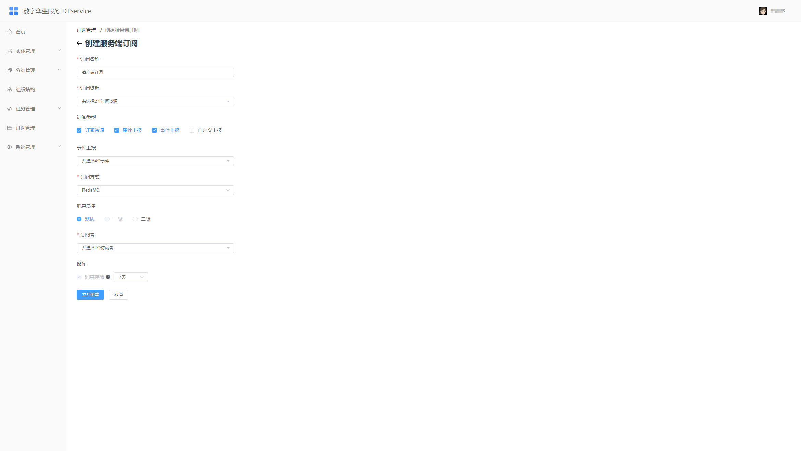The height and width of the screenshot is (451, 801).
Task: Click the 数字孪生服务 DTService title
Action: pyautogui.click(x=57, y=11)
